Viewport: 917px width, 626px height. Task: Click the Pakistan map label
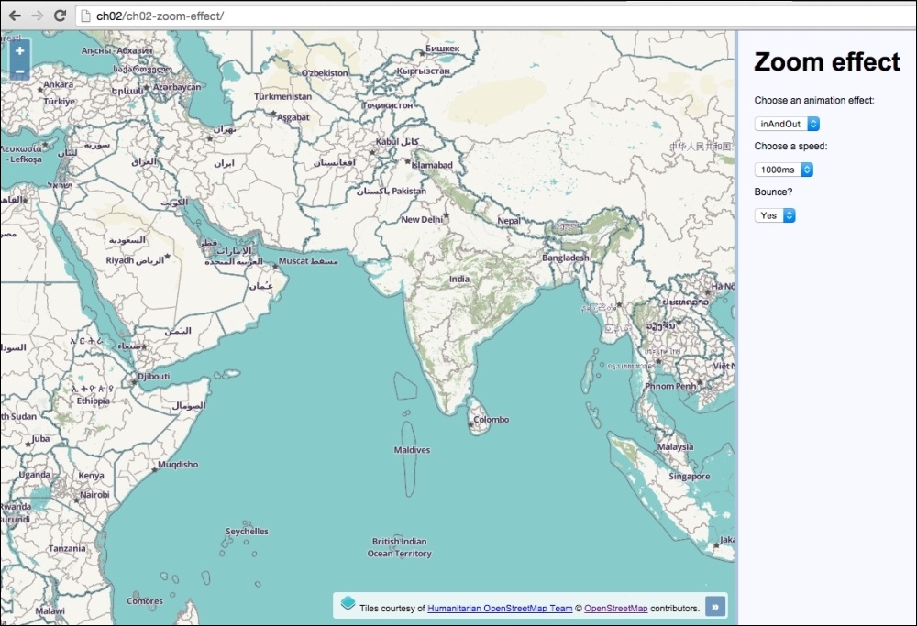click(x=409, y=192)
